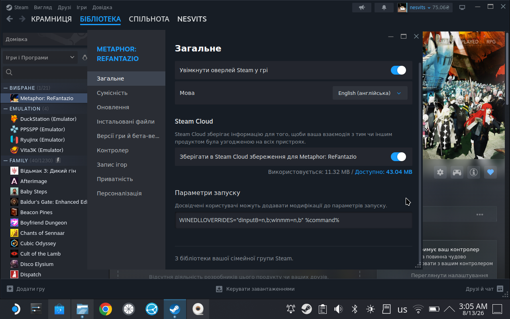The image size is (510, 319).
Task: Click the DuckStation emulator icon
Action: pyautogui.click(x=14, y=119)
